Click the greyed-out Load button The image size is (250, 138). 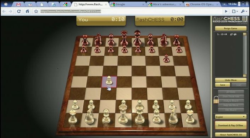coord(239,85)
